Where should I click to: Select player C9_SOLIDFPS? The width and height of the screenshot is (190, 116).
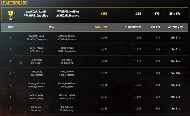point(67,63)
